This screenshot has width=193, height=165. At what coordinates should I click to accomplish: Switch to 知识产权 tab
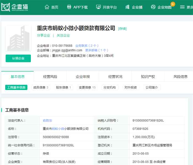click(x=148, y=77)
